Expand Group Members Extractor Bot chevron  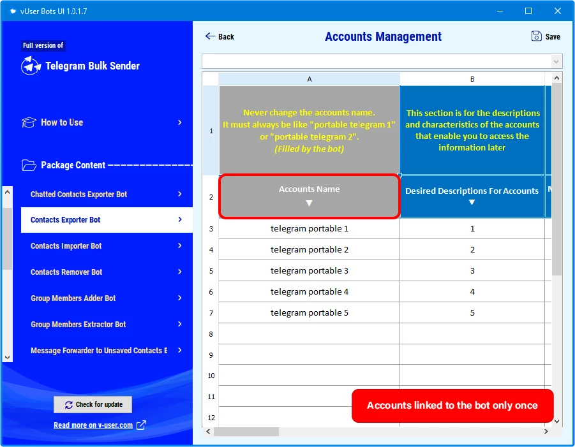(180, 324)
